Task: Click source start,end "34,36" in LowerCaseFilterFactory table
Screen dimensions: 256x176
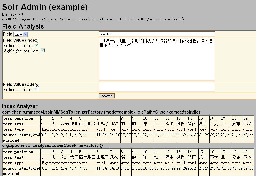Action: 248,168
